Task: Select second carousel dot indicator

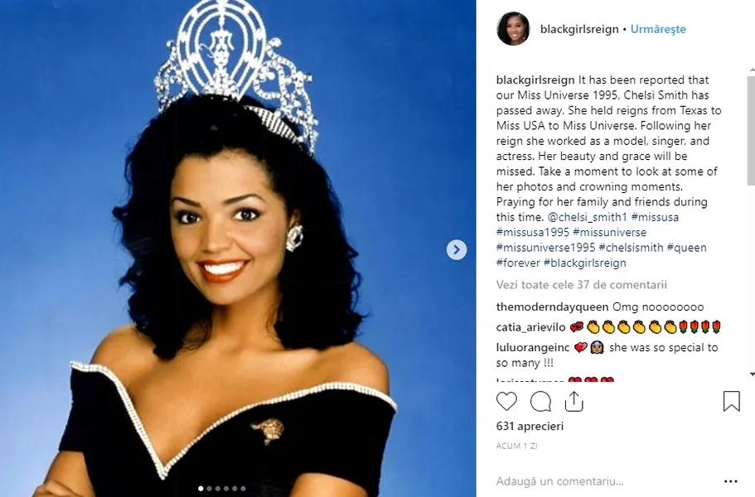Action: pos(209,489)
